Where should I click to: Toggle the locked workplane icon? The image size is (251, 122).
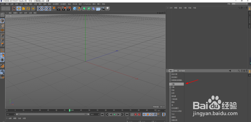pos(3,72)
